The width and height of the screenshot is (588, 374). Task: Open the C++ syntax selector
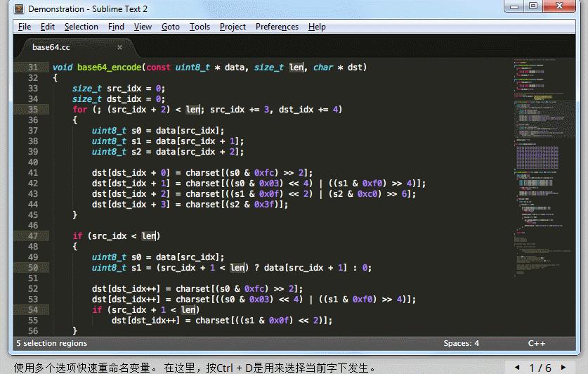pos(536,343)
